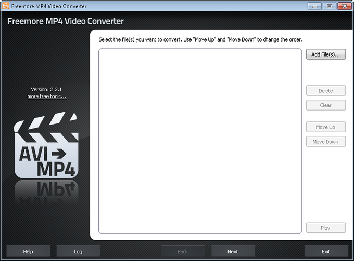Open Help from the bottom bar

(x=28, y=251)
